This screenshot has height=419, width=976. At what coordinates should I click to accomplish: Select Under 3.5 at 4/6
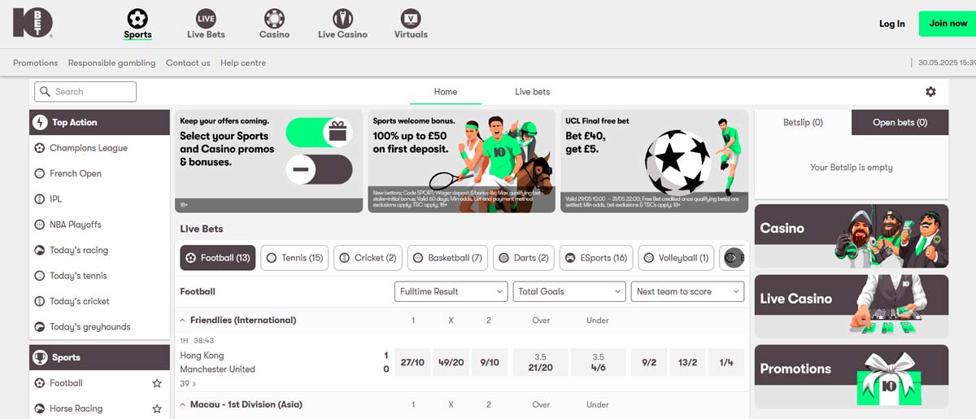click(x=598, y=363)
